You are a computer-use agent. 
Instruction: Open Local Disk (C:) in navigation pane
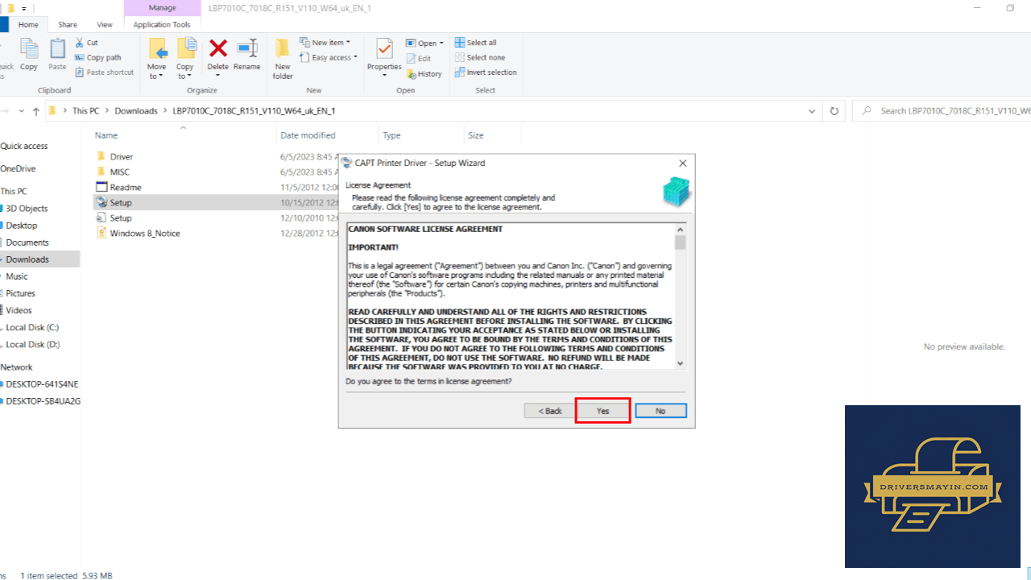pyautogui.click(x=32, y=328)
